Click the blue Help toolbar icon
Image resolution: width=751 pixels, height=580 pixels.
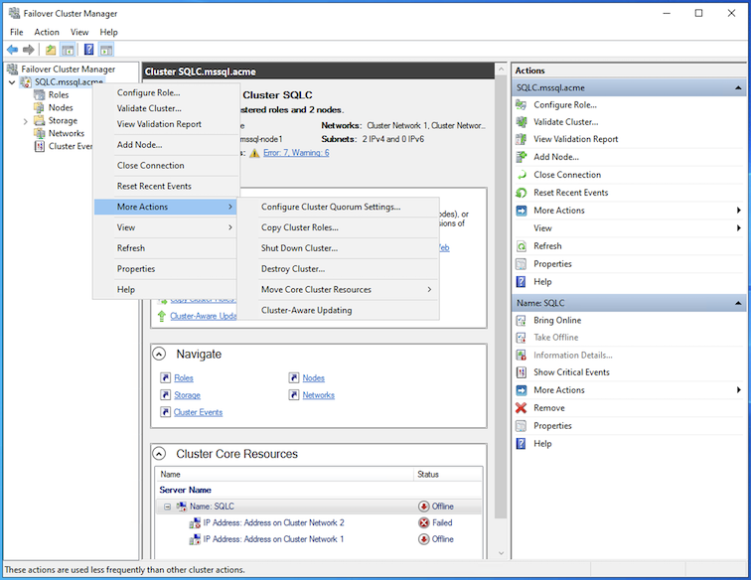(x=88, y=50)
